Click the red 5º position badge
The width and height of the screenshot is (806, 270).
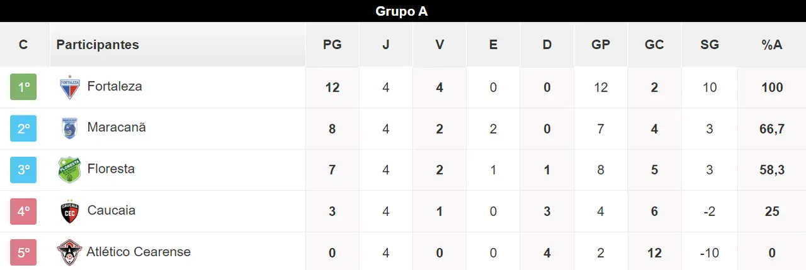pos(24,252)
